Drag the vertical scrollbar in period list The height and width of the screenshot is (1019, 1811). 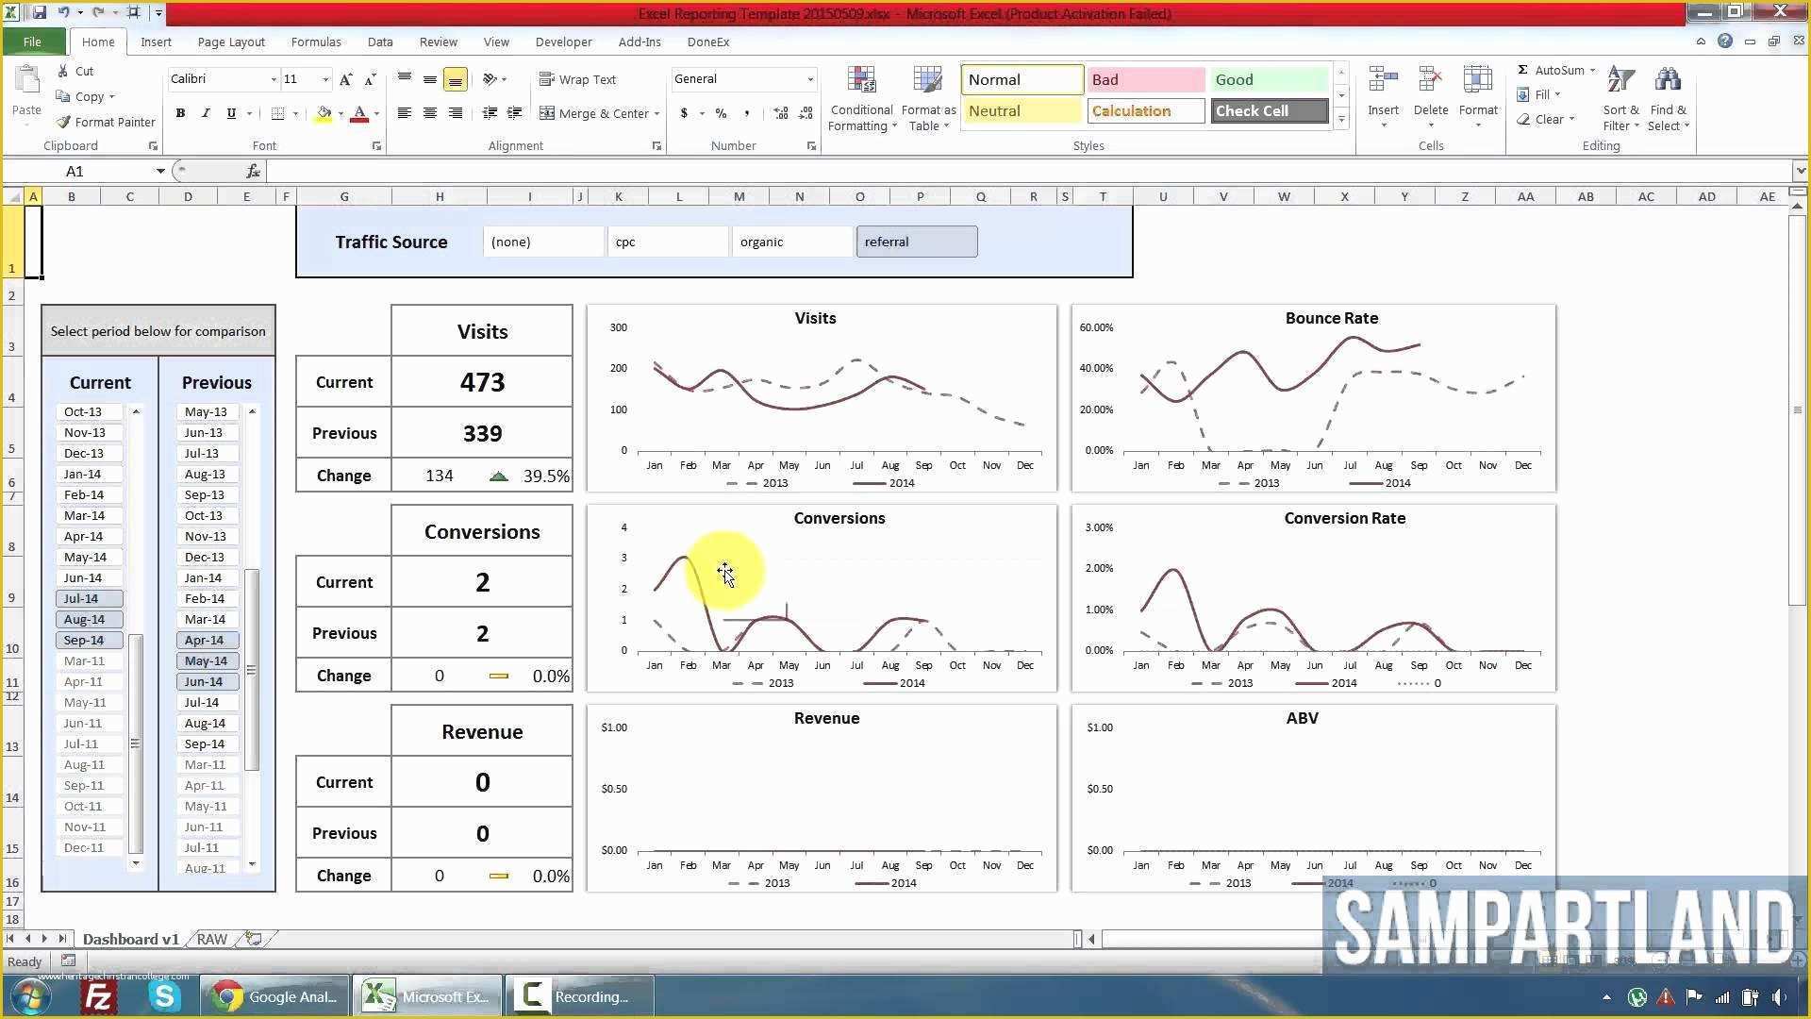pos(136,741)
